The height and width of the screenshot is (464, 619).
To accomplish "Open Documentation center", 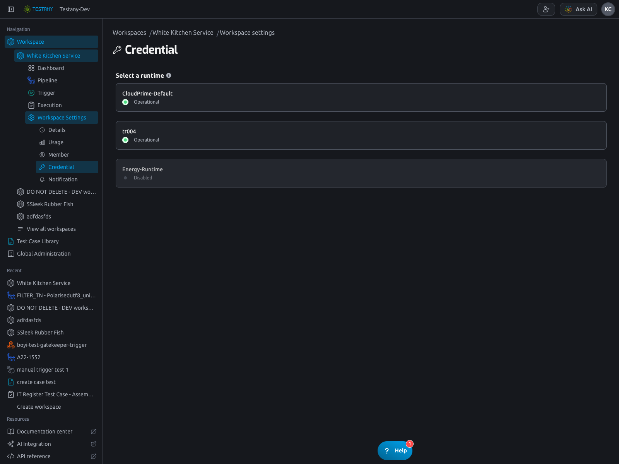I will [x=51, y=432].
